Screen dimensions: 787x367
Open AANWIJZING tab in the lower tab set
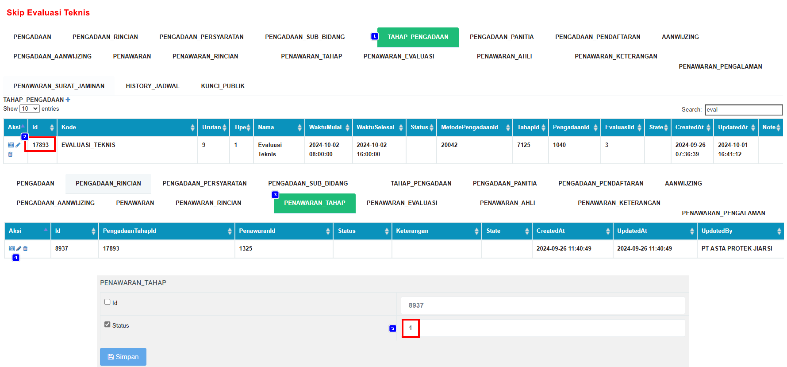683,184
